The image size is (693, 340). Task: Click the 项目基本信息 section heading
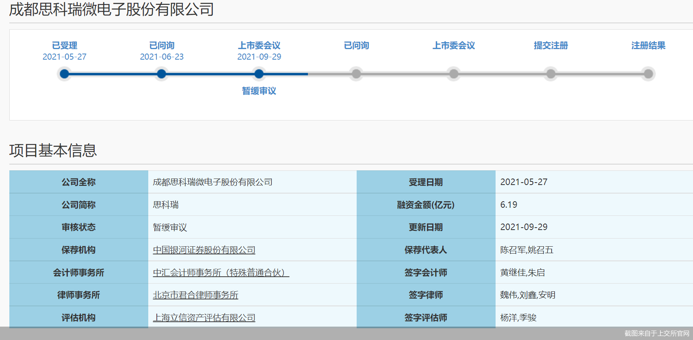point(53,151)
